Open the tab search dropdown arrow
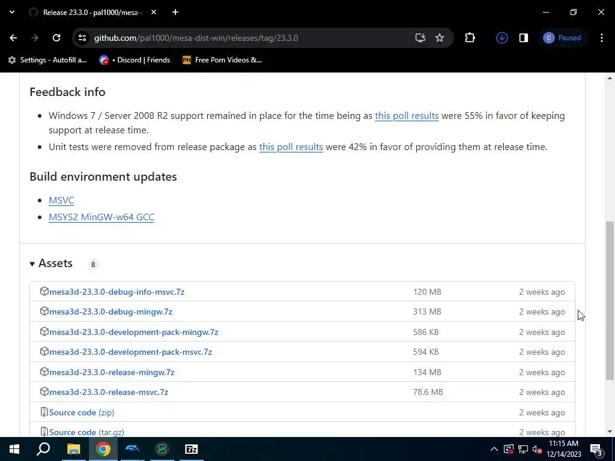This screenshot has width=615, height=461. point(12,12)
